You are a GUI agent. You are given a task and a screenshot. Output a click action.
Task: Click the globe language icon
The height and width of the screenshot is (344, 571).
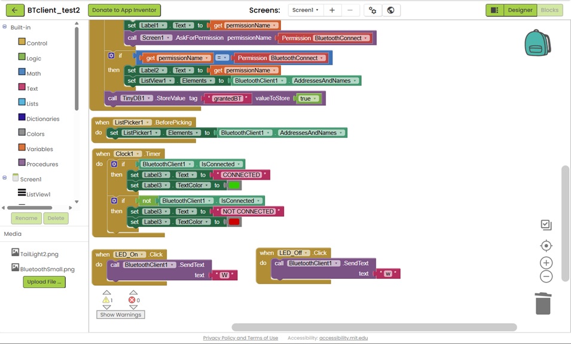pos(390,10)
